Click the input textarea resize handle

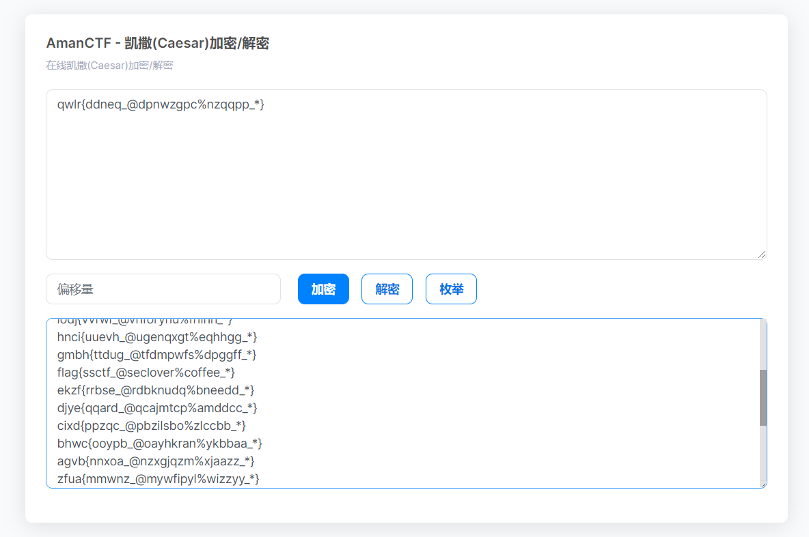tap(762, 255)
